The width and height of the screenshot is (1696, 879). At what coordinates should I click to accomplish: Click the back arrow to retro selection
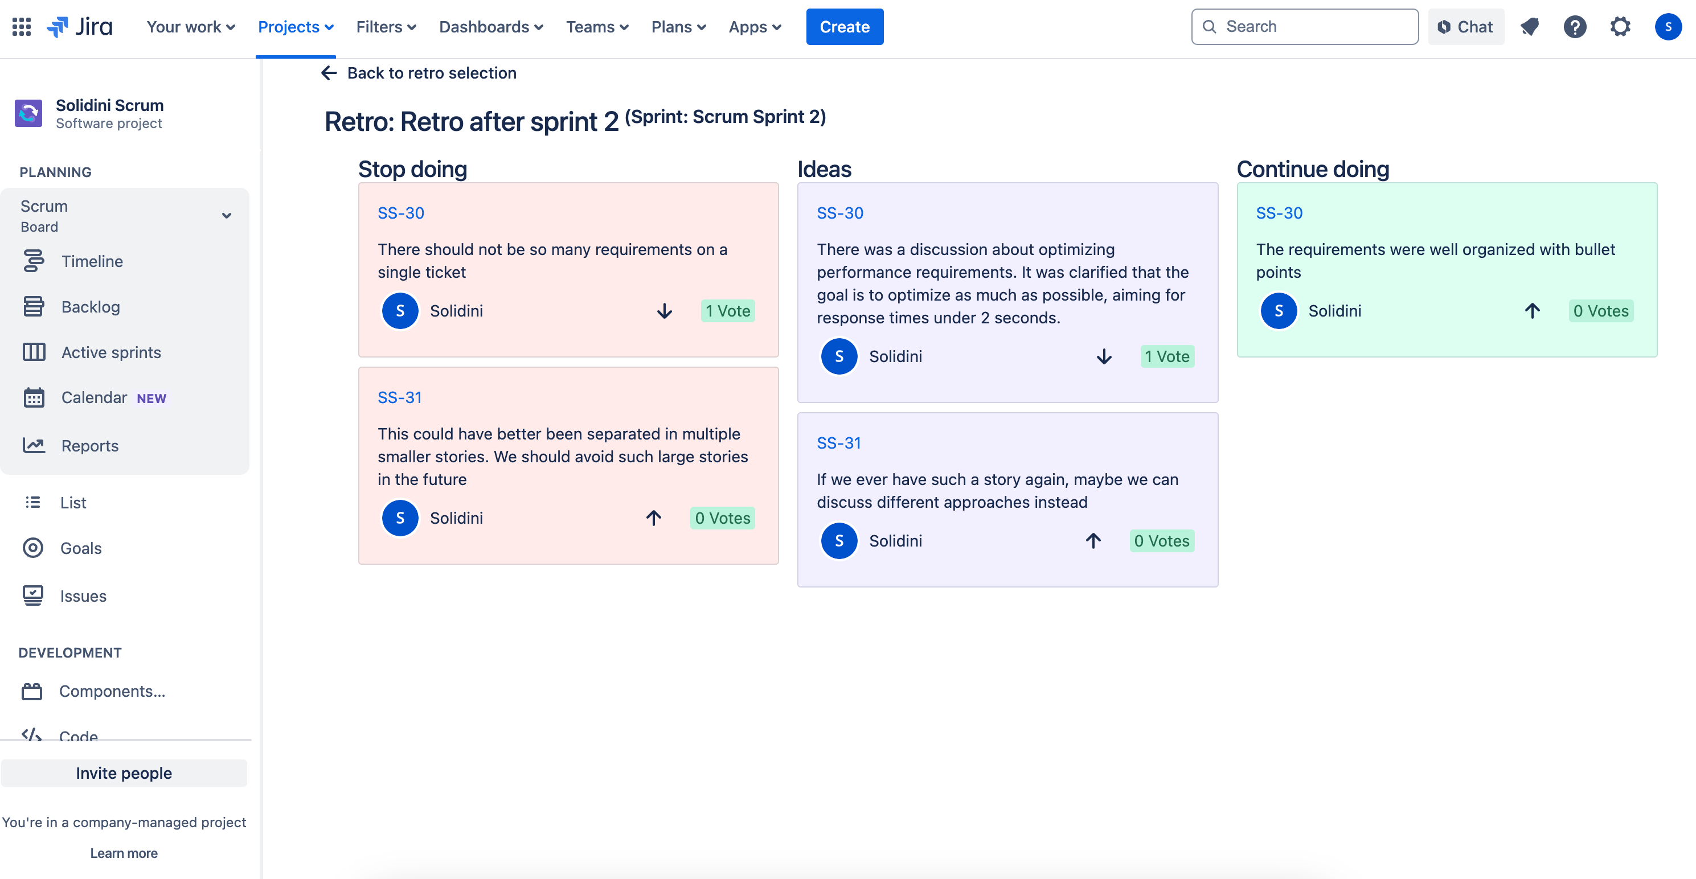tap(329, 73)
